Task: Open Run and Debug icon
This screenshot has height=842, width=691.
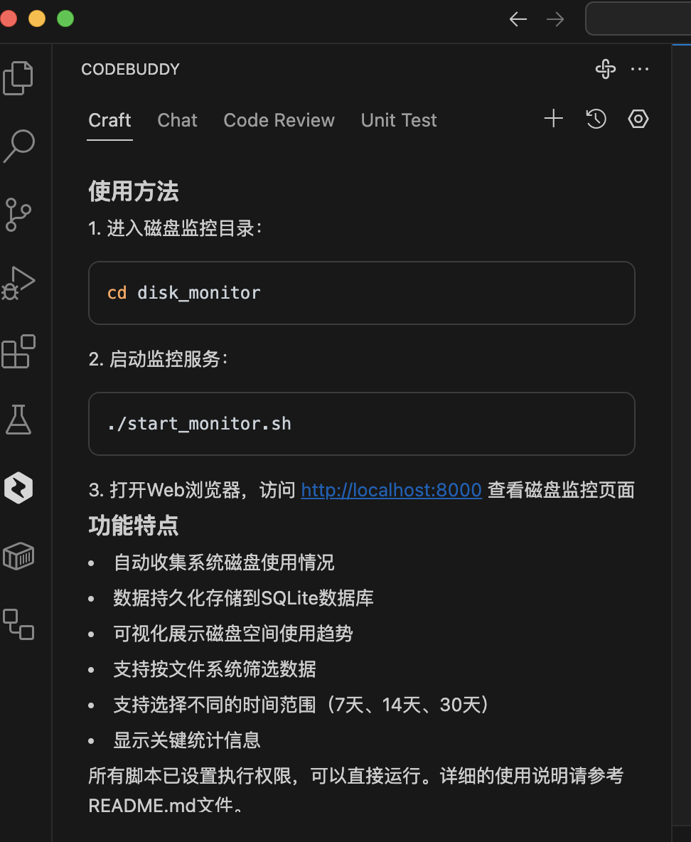Action: point(18,282)
